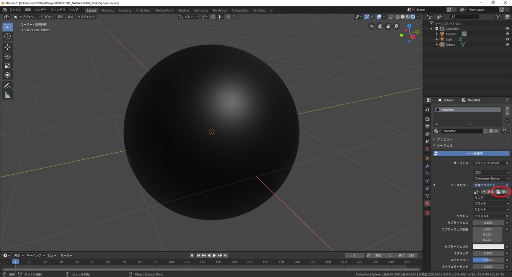The height and width of the screenshot is (277, 512).
Task: Collapse the サーフェス panel
Action: pyautogui.click(x=444, y=146)
